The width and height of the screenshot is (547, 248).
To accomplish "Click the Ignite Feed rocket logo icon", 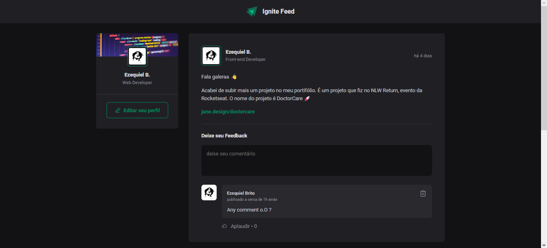I will (x=252, y=11).
